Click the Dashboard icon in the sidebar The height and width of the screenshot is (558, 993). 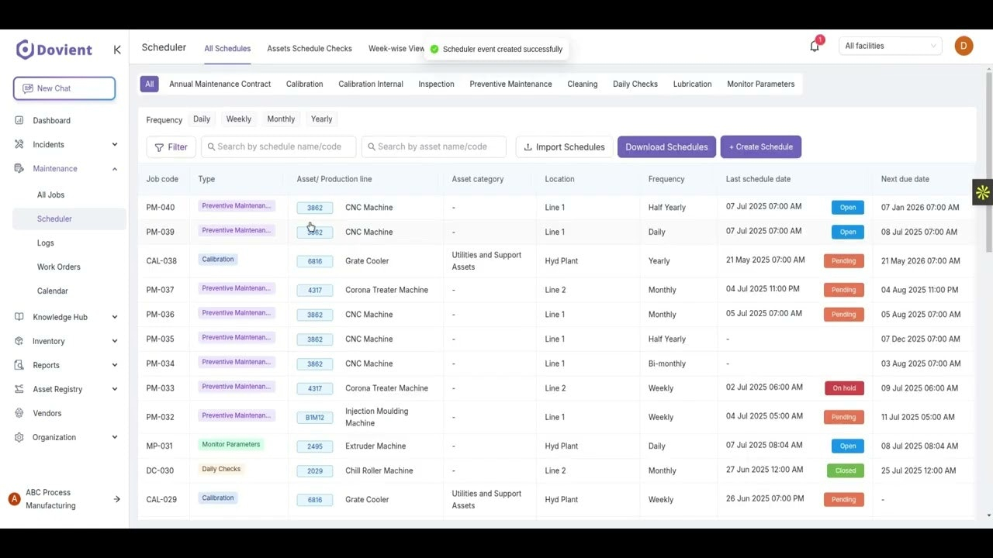tap(19, 121)
